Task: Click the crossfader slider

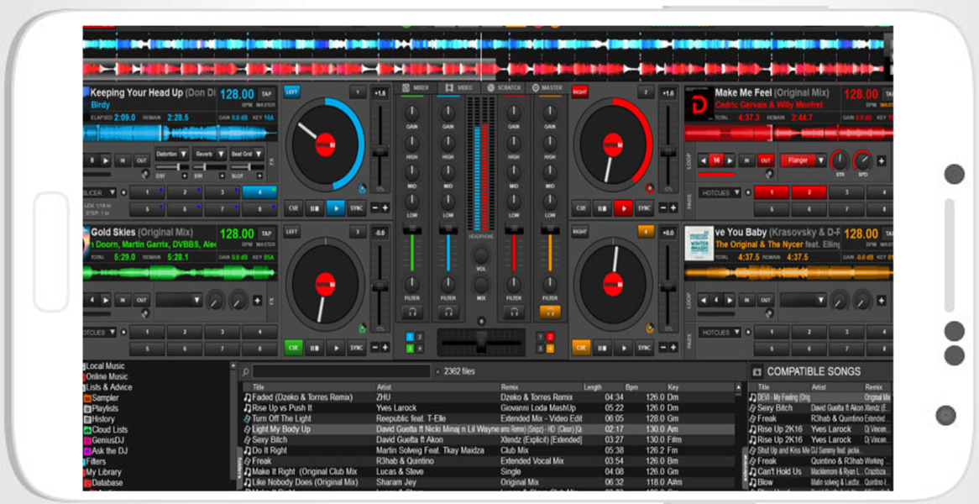Action: click(x=481, y=342)
